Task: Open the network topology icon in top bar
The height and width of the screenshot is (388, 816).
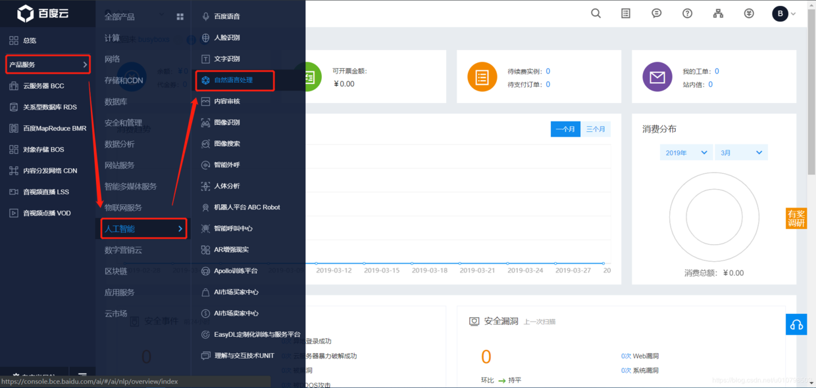Action: (718, 13)
